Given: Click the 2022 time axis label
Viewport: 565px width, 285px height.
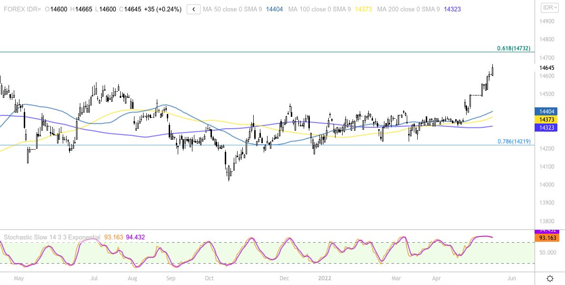Looking at the screenshot, I should tap(326, 278).
